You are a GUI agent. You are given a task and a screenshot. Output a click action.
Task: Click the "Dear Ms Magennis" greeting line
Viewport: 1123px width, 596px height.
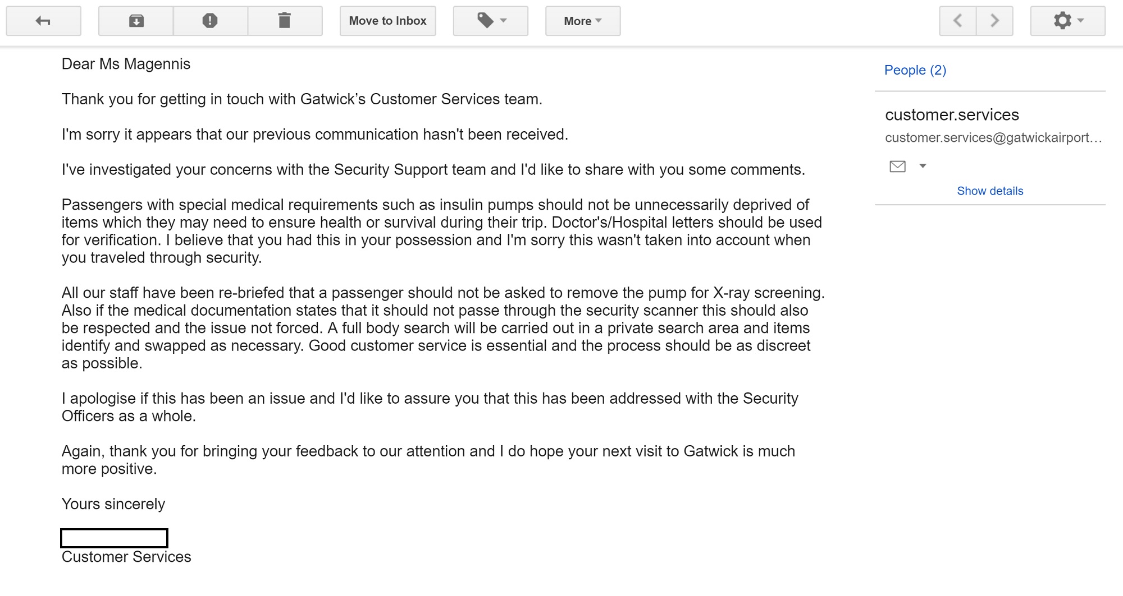click(126, 64)
